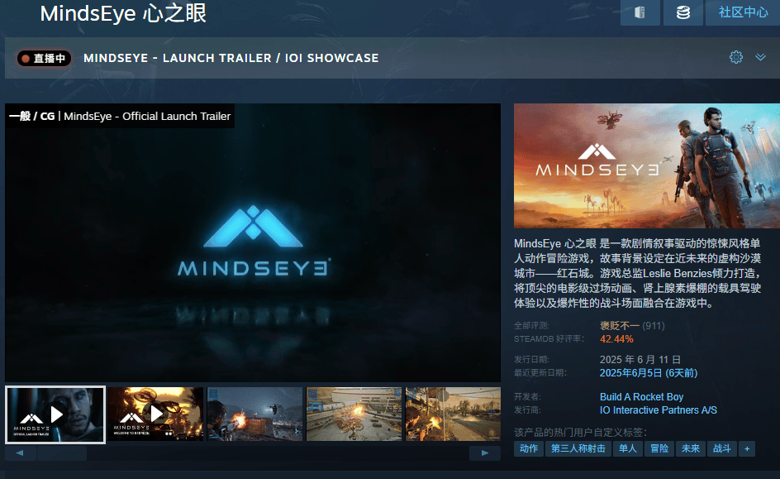The image size is (780, 479).
Task: Select the Welcome to Redrock trailer thumbnail
Action: point(155,414)
